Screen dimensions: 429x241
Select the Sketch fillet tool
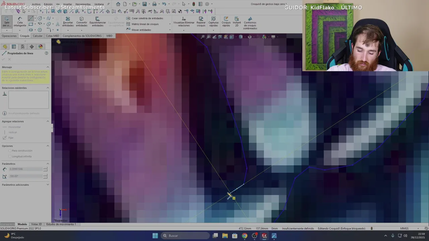[x=49, y=30]
